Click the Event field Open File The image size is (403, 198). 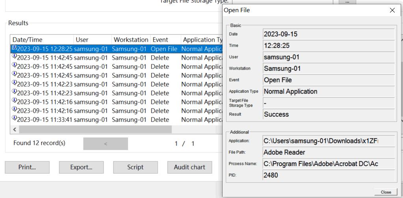coord(329,80)
